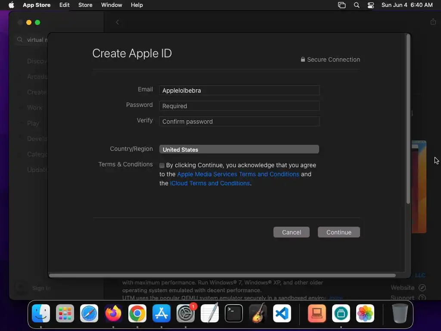Go back with the chevron arrow

point(117,22)
